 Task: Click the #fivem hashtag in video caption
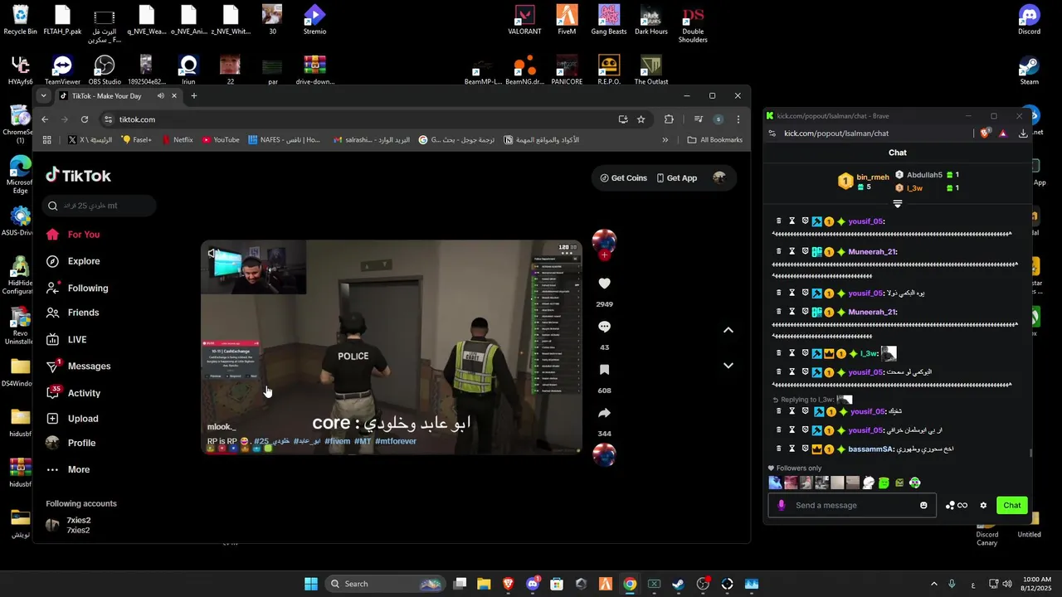pos(338,441)
